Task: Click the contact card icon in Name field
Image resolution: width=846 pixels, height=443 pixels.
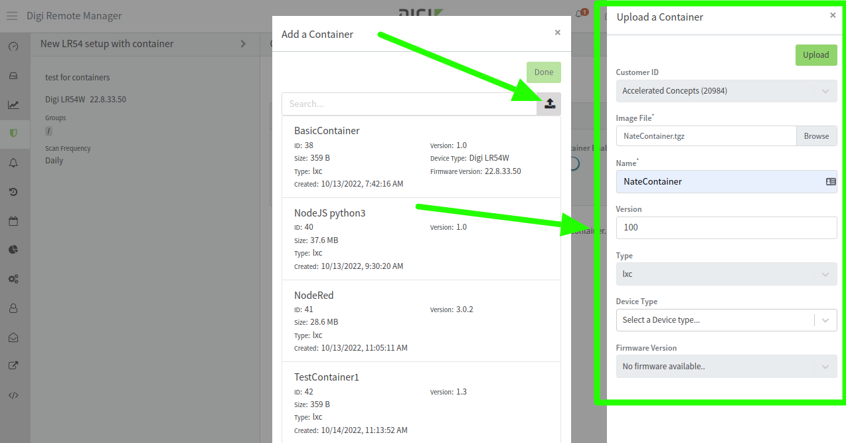Action: pyautogui.click(x=831, y=181)
